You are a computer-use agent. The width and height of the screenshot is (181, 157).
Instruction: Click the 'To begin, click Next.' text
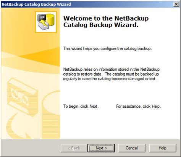pyautogui.click(x=81, y=106)
